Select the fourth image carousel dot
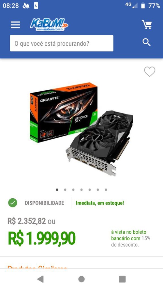The height and width of the screenshot is (290, 163). click(81, 190)
